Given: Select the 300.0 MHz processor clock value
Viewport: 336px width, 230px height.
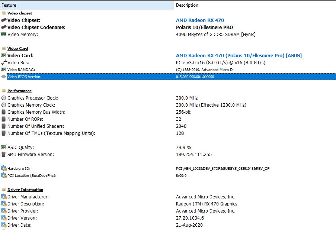Looking at the screenshot, I should click(x=187, y=98).
